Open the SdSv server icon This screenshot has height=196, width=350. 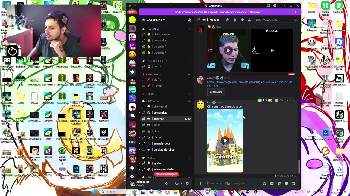pyautogui.click(x=132, y=142)
